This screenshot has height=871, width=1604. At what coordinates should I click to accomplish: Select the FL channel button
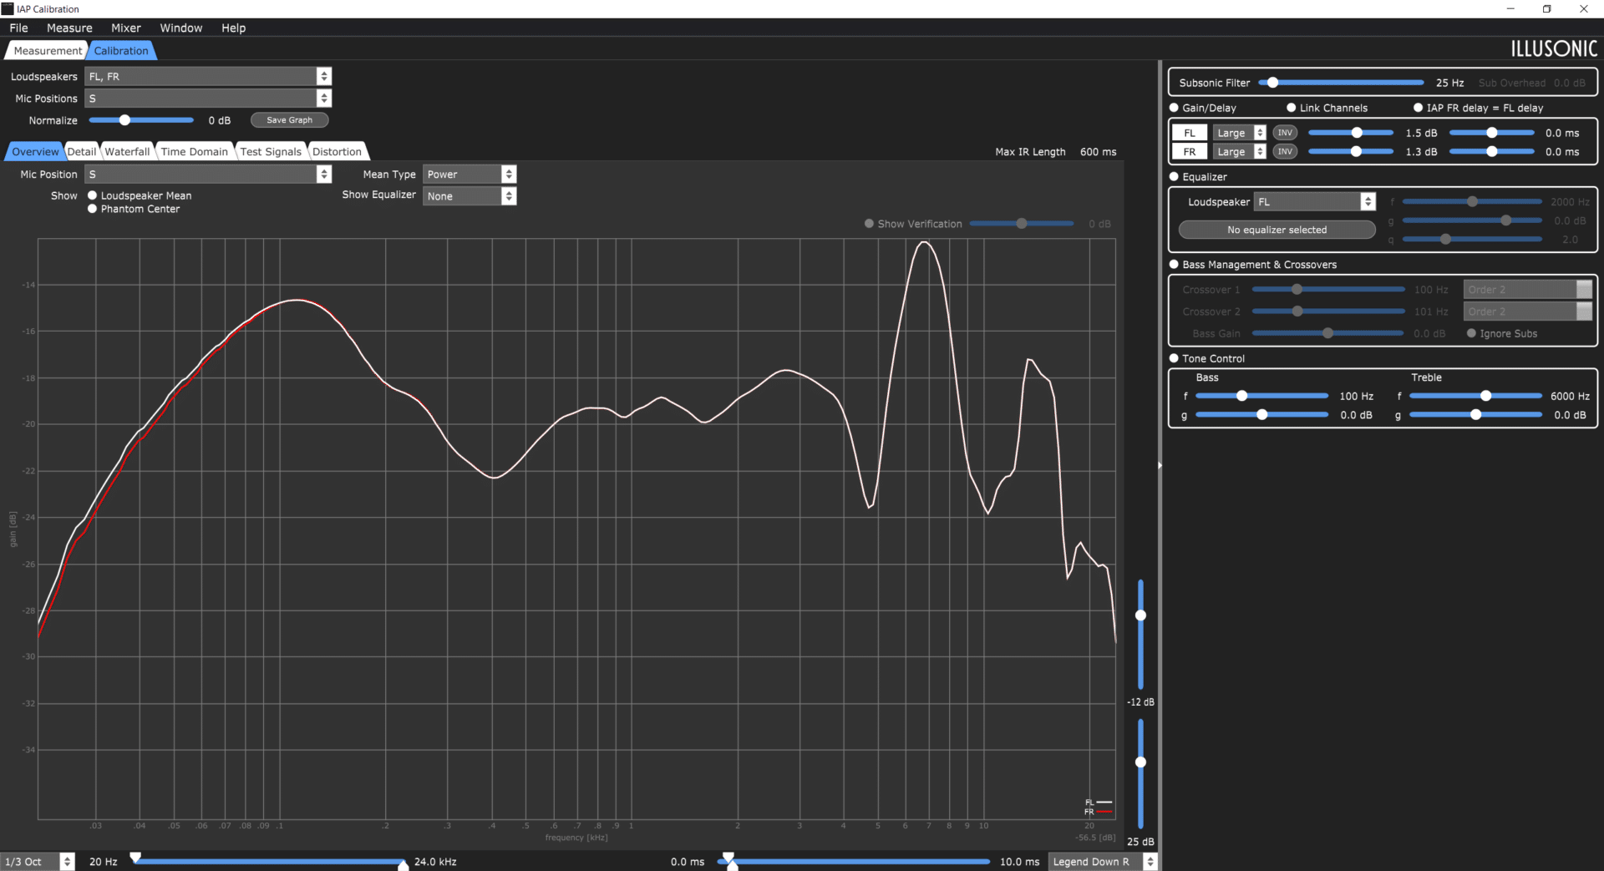(x=1190, y=133)
